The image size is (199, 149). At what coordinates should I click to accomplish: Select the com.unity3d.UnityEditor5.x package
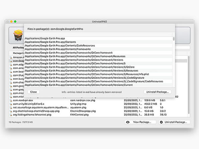coord(98,104)
